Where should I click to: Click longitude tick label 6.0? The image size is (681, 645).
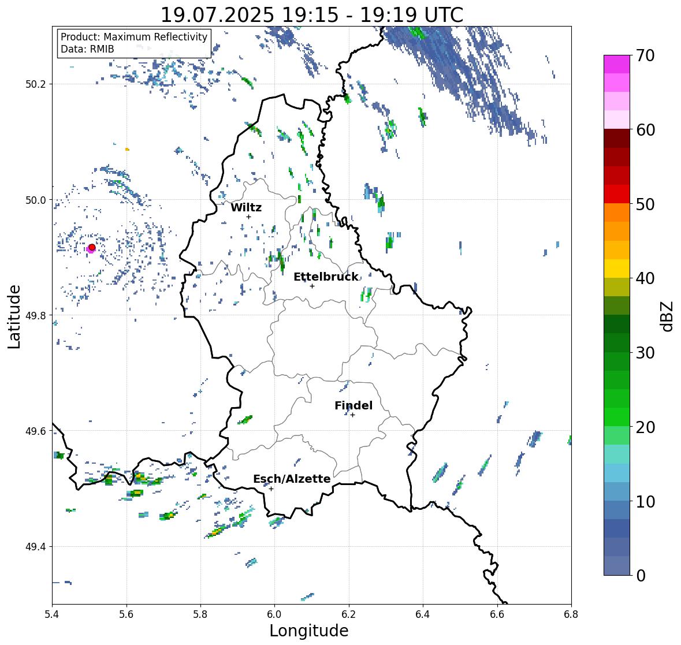click(274, 614)
